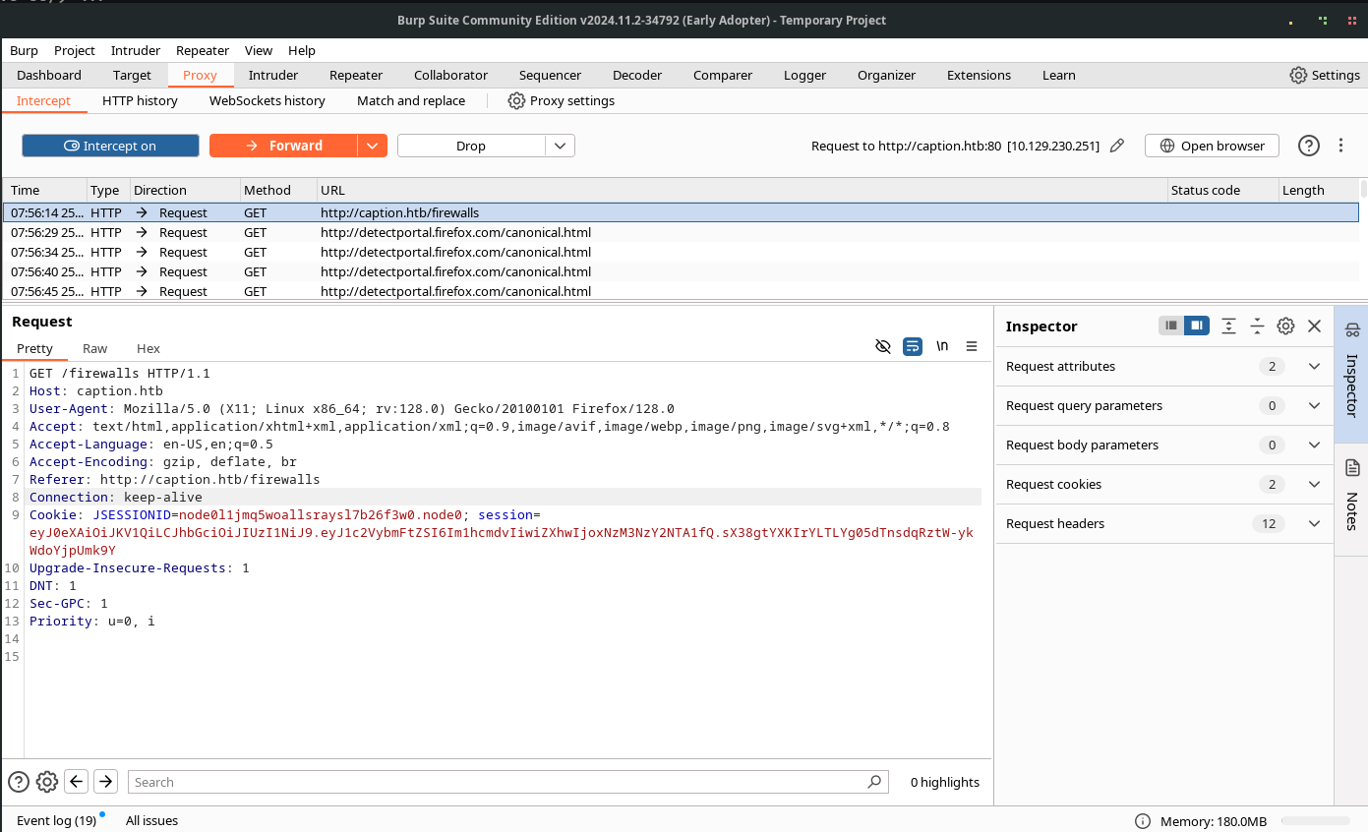Open search settings gear below request
1368x832 pixels.
47,782
